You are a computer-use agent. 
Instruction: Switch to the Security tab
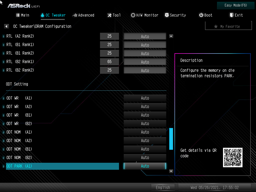pos(175,15)
